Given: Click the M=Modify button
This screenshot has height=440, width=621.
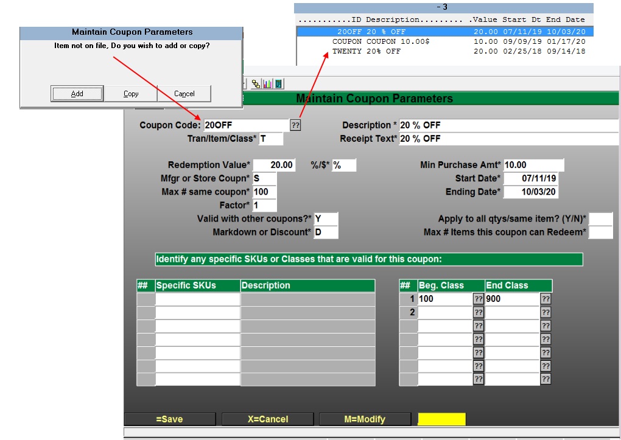Looking at the screenshot, I should click(x=365, y=419).
